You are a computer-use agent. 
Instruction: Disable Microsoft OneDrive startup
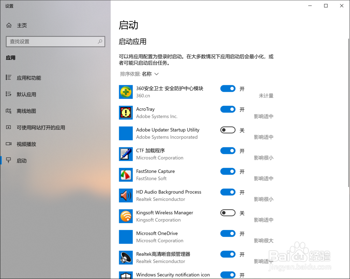pos(228,233)
